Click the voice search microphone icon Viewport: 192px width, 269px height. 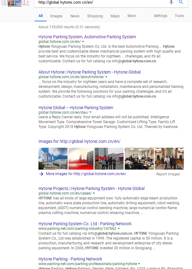(x=171, y=2)
